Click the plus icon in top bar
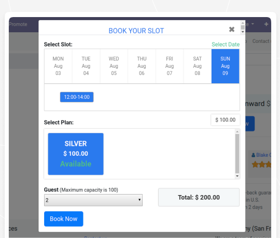The height and width of the screenshot is (238, 280). pos(266,24)
